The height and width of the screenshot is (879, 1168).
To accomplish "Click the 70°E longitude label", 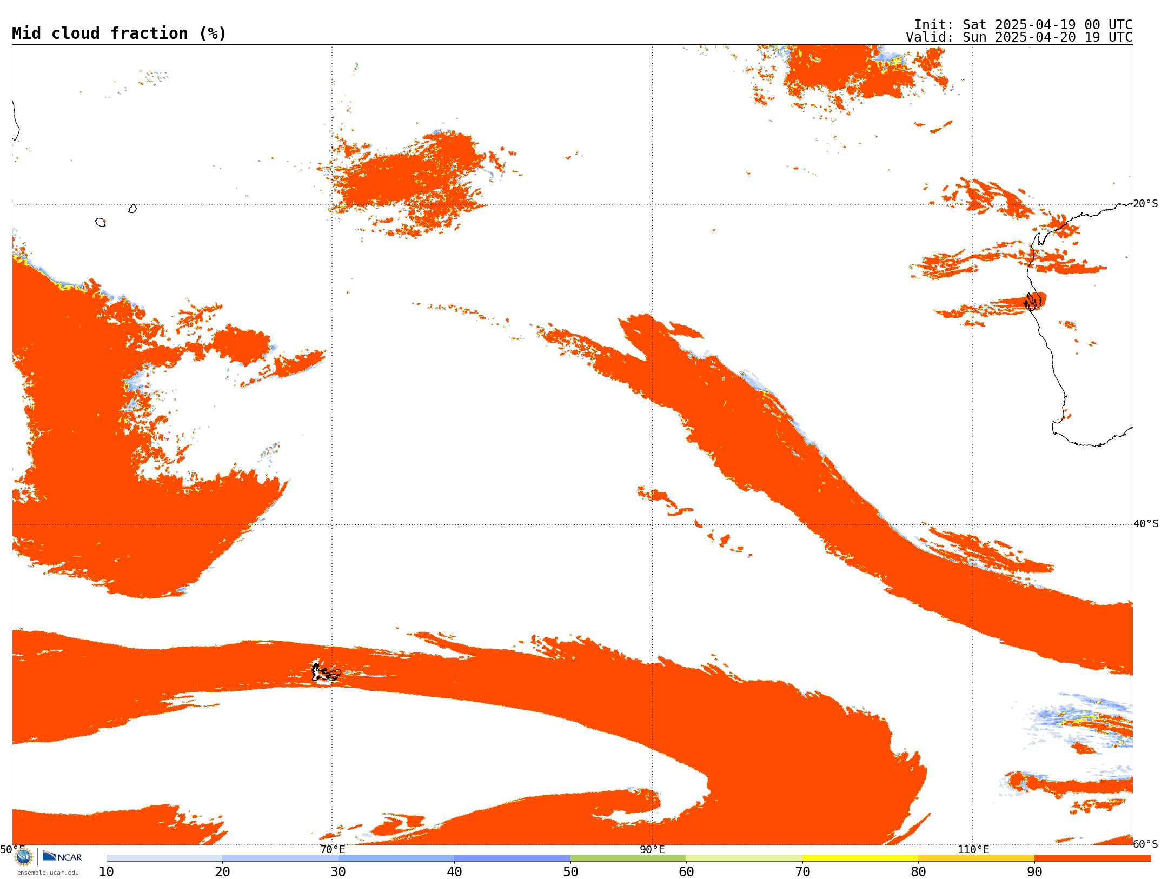I will (332, 850).
